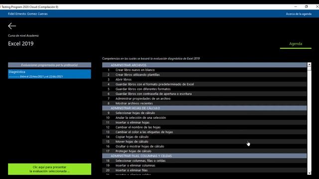
Task: Select 'Seleccionar columnas, filas o celdas' row
Action: tap(204, 161)
